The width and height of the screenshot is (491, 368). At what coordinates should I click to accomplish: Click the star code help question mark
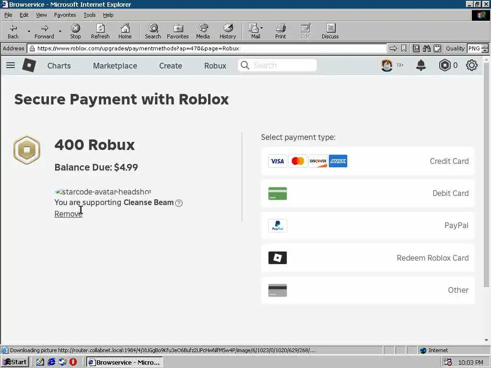(x=179, y=203)
